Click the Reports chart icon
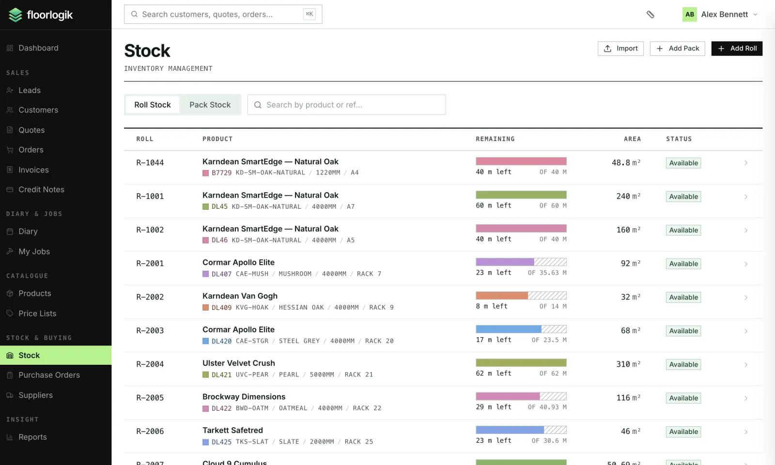The height and width of the screenshot is (465, 775). click(10, 437)
